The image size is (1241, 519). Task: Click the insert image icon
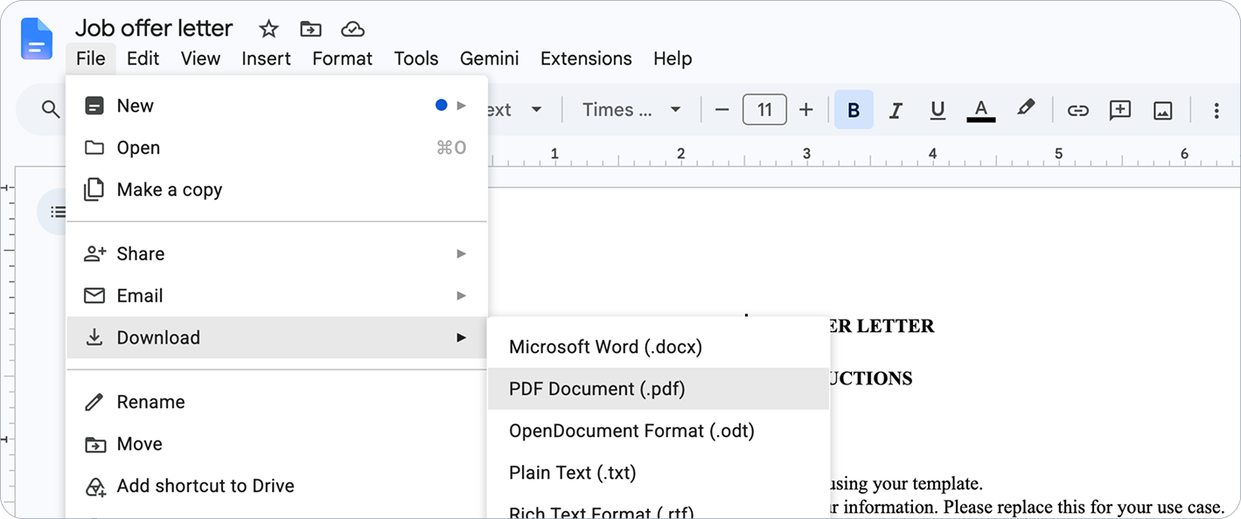pyautogui.click(x=1162, y=110)
